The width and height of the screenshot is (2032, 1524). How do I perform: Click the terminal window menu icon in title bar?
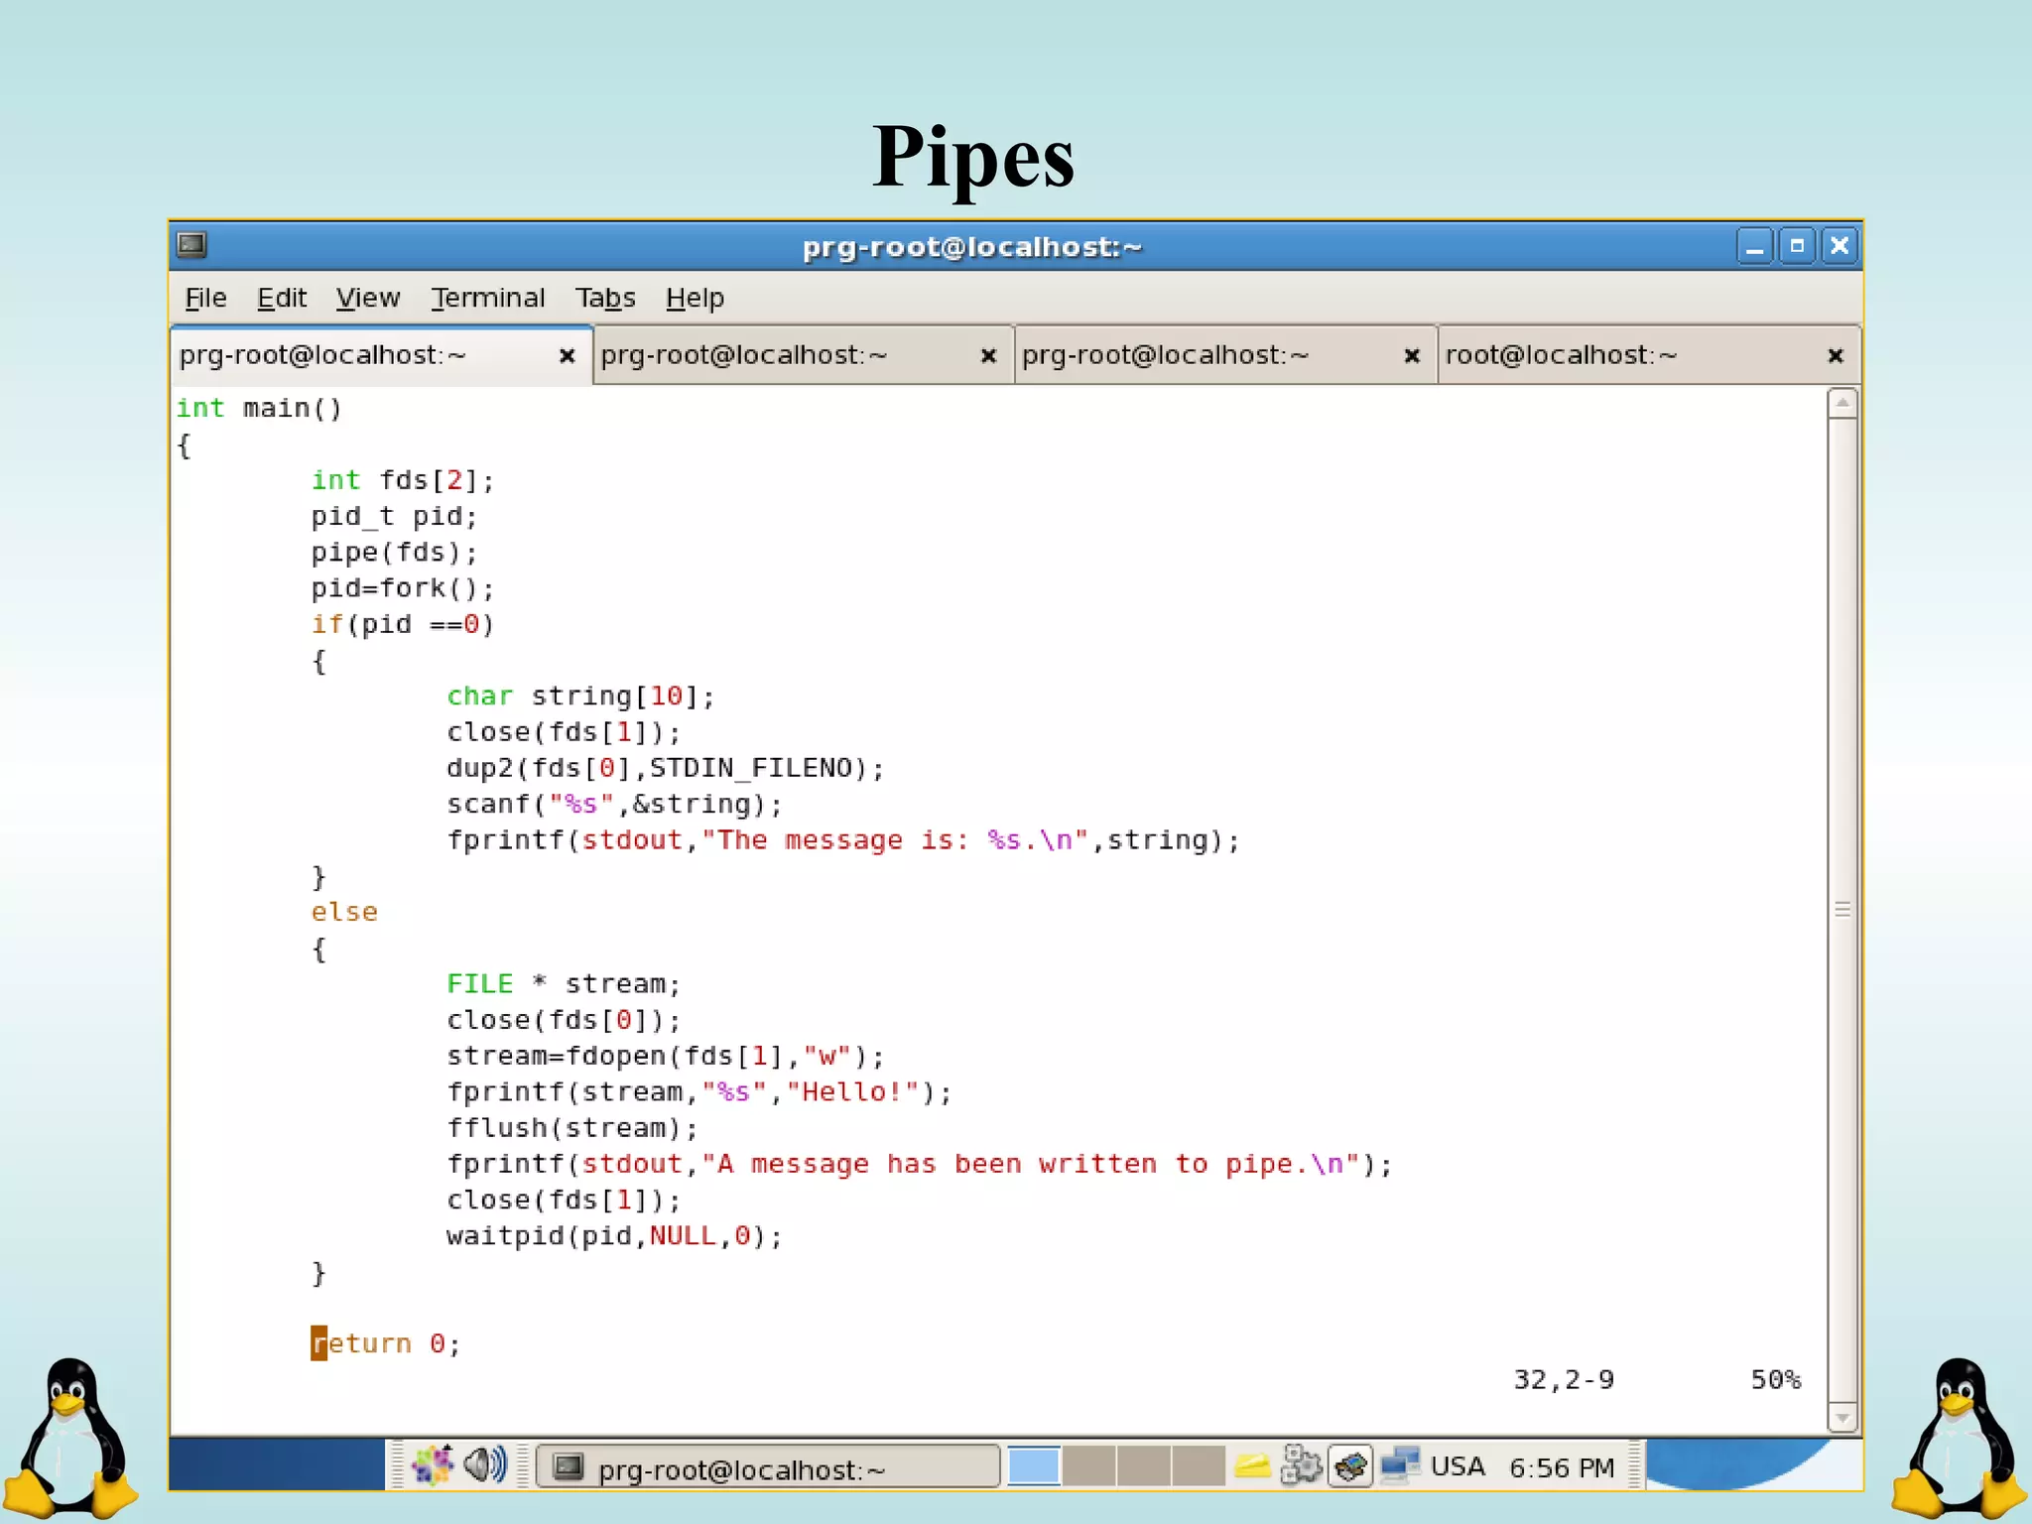191,244
